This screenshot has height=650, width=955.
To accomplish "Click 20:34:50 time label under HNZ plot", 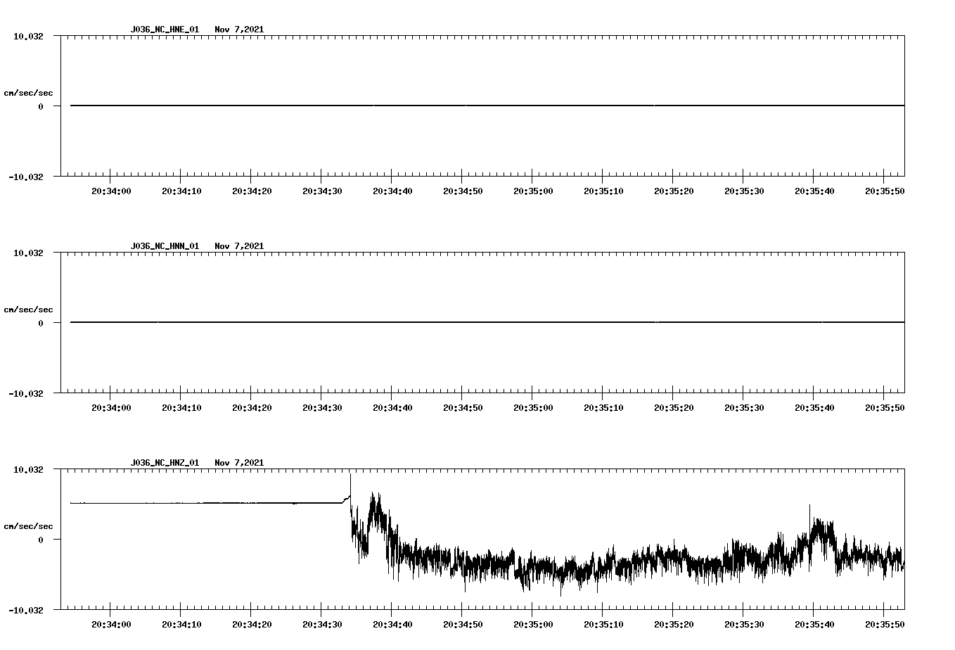I will 463,625.
